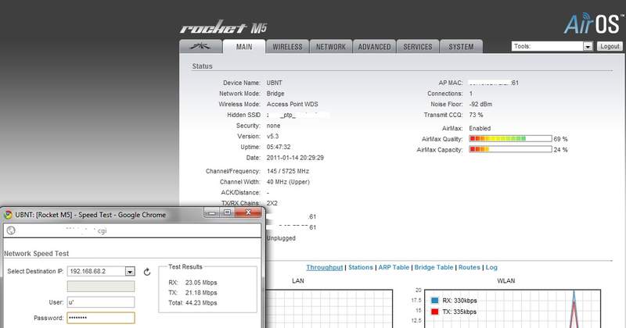
Task: Switch to the MAIN tab
Action: (x=244, y=47)
